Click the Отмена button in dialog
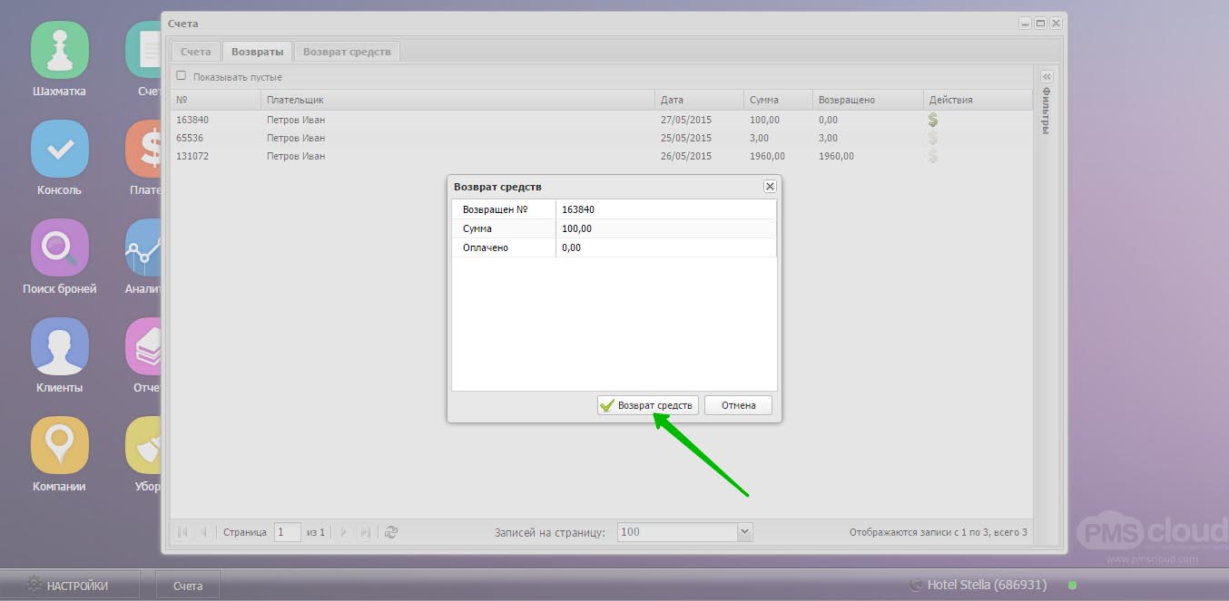 pyautogui.click(x=738, y=405)
